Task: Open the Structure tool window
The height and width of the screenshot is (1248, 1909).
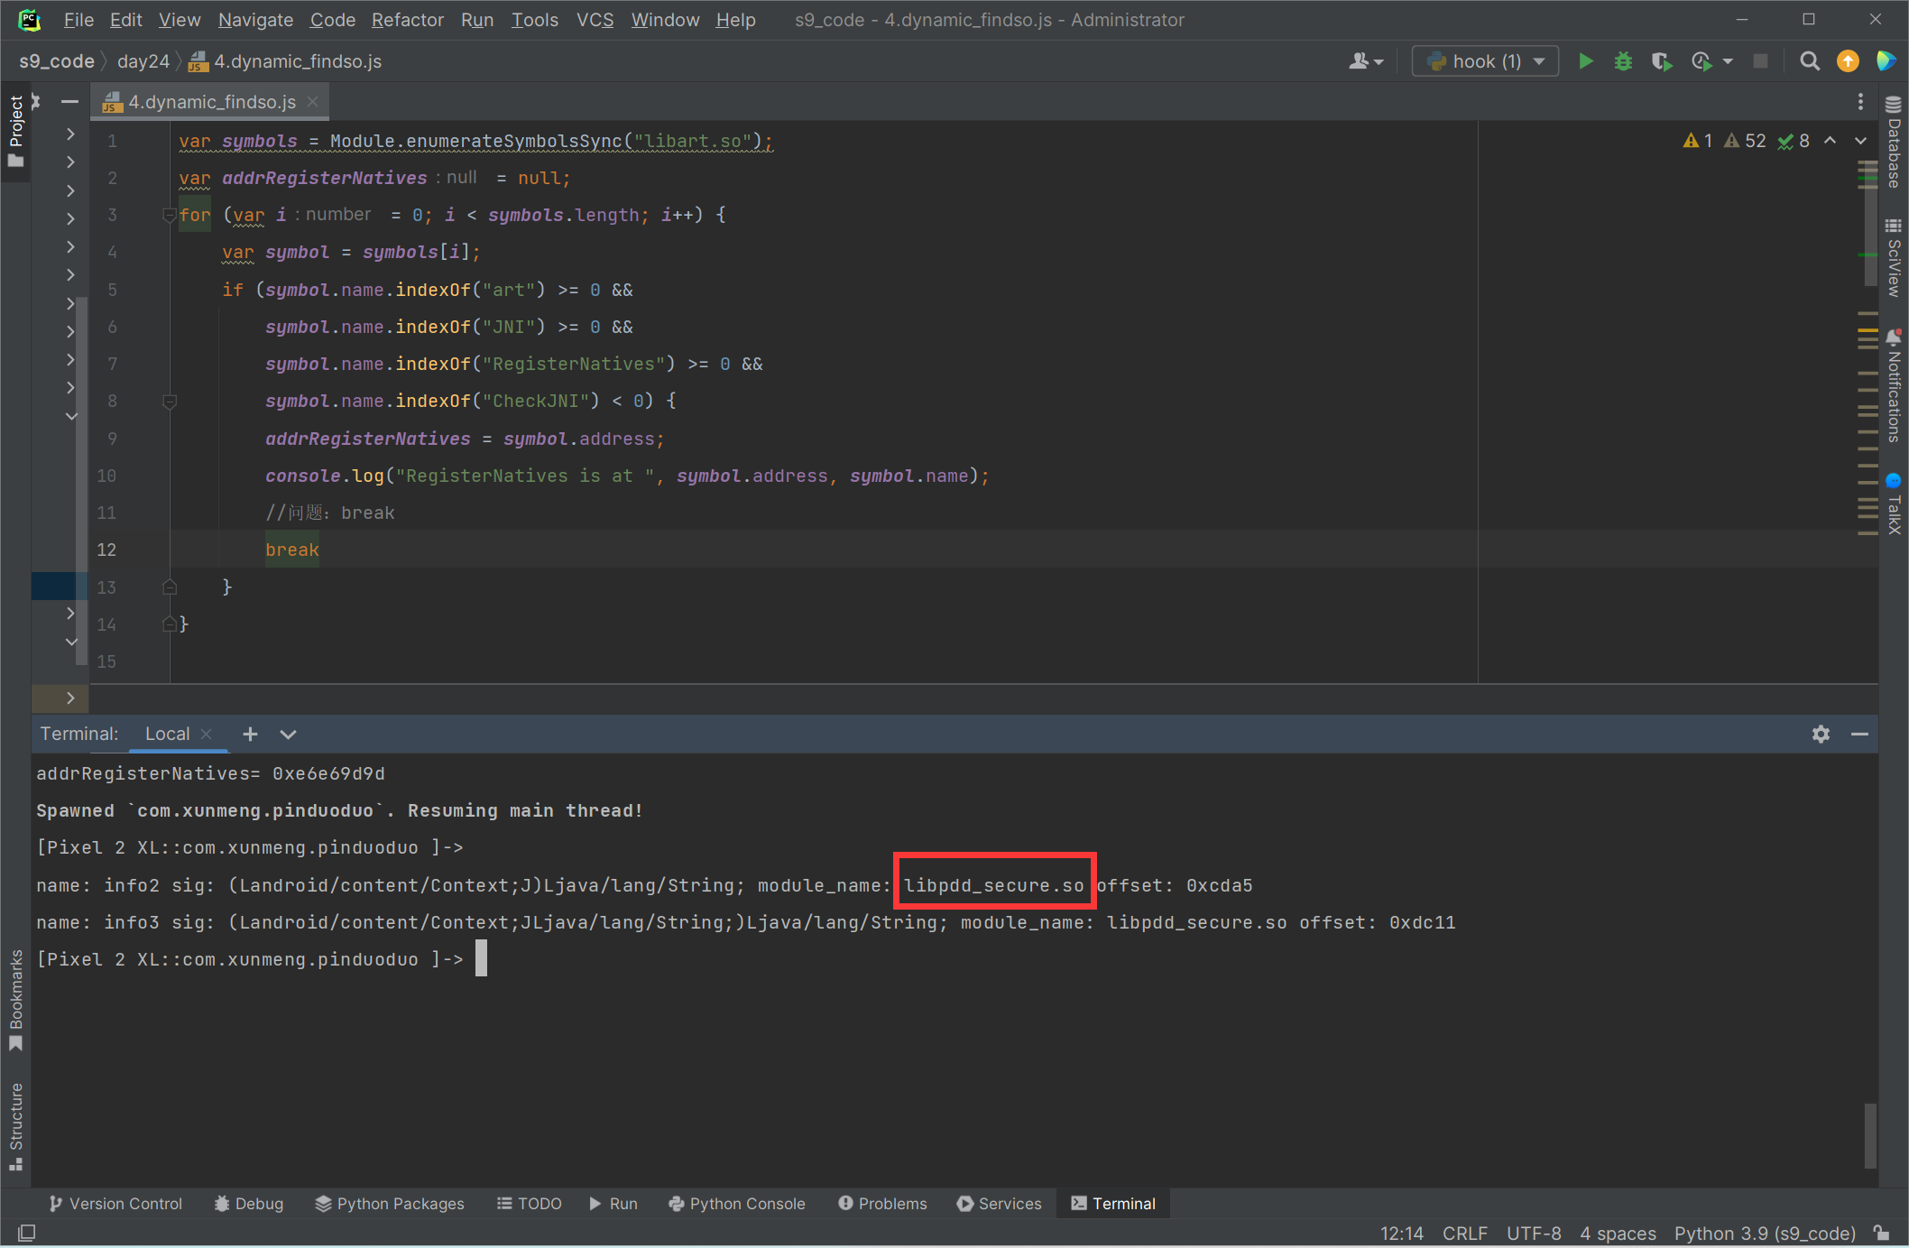Action: pos(15,1126)
